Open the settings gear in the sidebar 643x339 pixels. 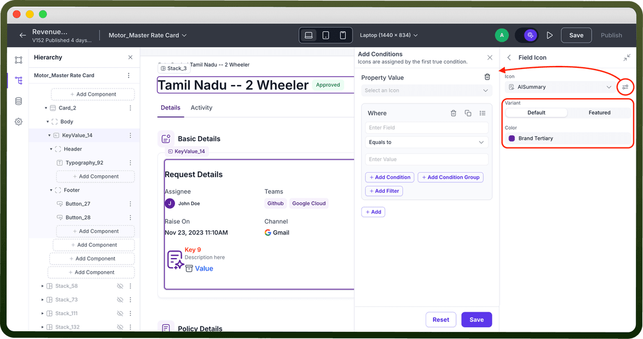[x=18, y=121]
